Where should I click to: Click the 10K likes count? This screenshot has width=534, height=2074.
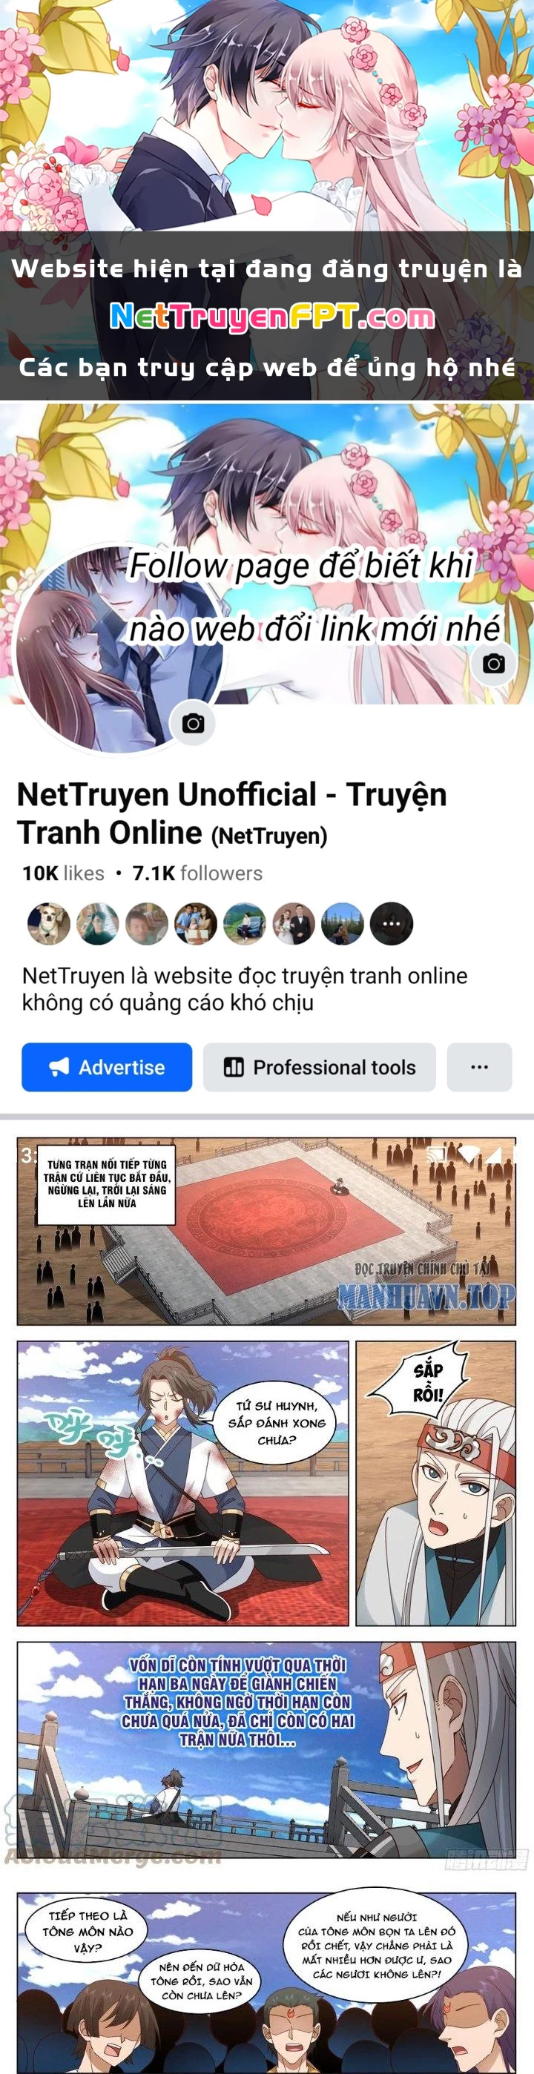(x=63, y=873)
